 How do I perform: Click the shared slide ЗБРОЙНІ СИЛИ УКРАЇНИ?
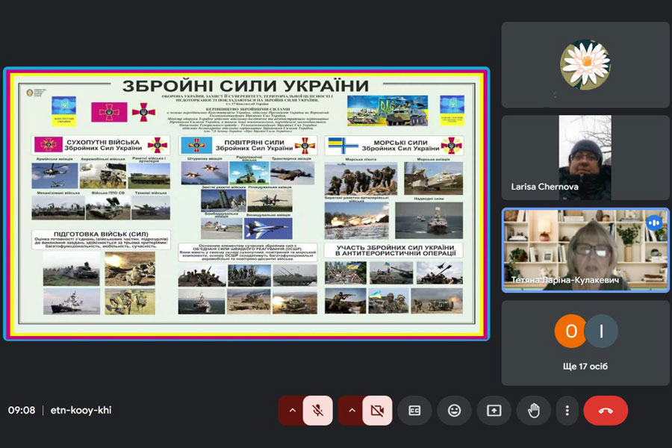click(246, 204)
